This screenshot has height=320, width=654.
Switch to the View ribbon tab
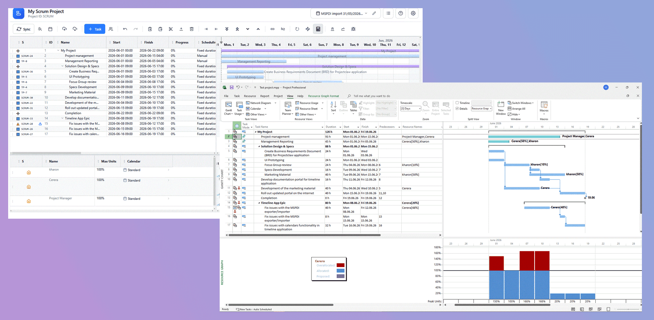pos(290,96)
